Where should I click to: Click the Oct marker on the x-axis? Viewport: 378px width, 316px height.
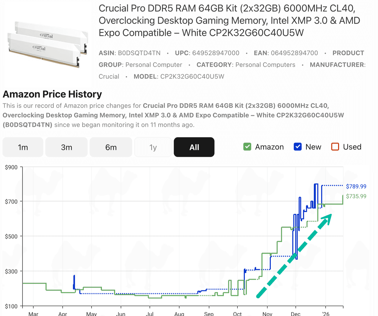click(x=237, y=313)
